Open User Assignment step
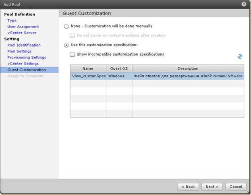251x195 pixels. click(23, 27)
